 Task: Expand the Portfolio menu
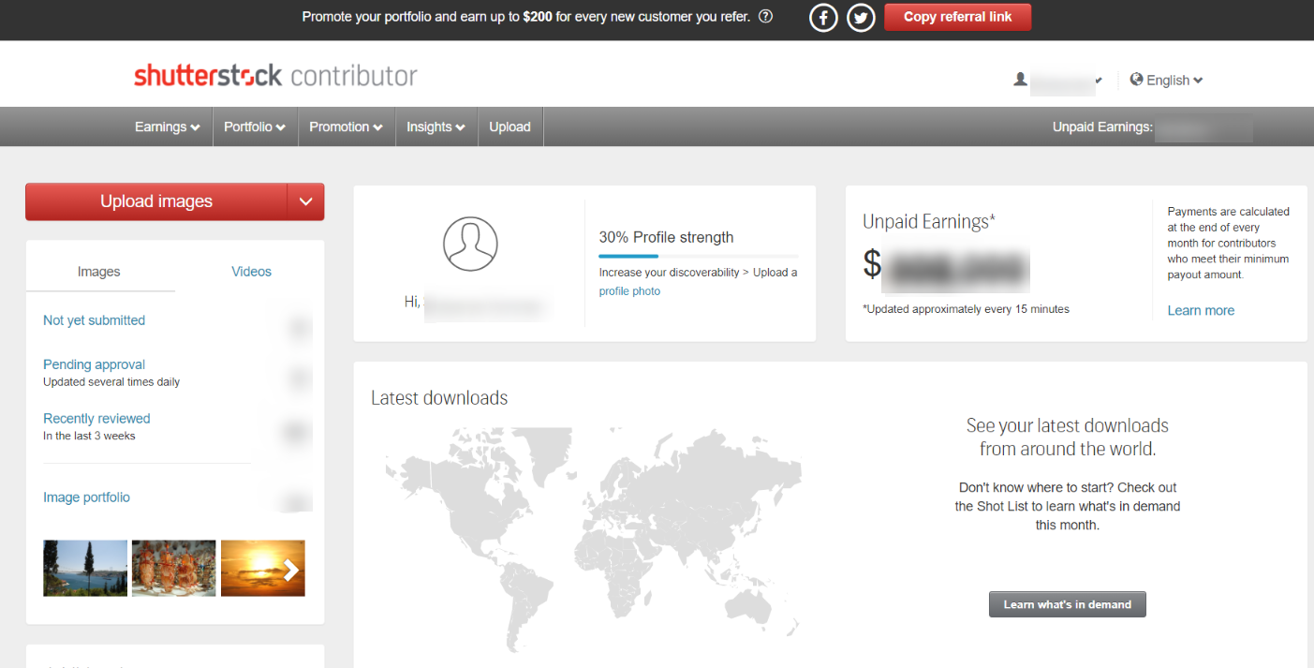(x=254, y=127)
